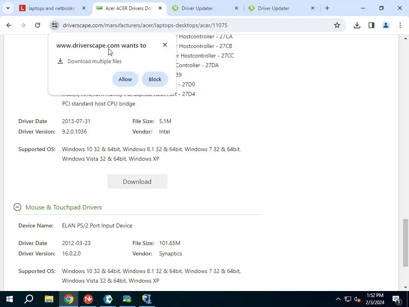Screen dimensions: 409x307
Task: Select vendor Intel value
Action: [164, 132]
